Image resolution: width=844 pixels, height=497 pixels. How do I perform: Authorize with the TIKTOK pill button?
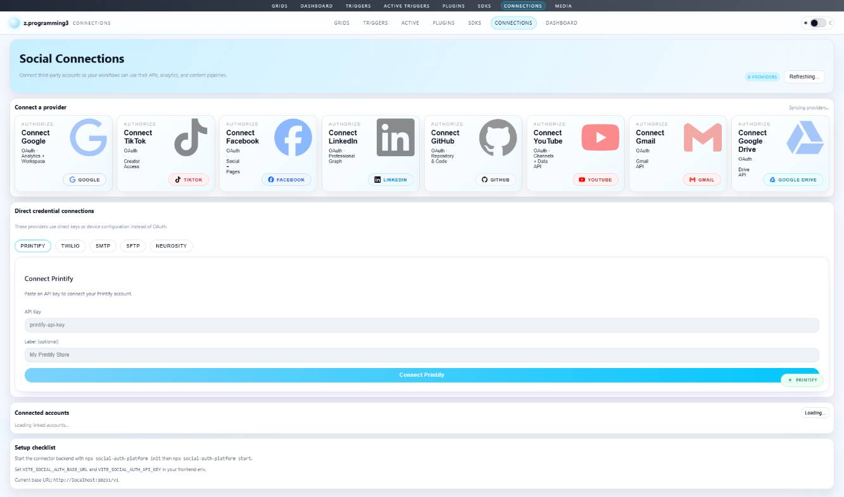click(x=189, y=180)
